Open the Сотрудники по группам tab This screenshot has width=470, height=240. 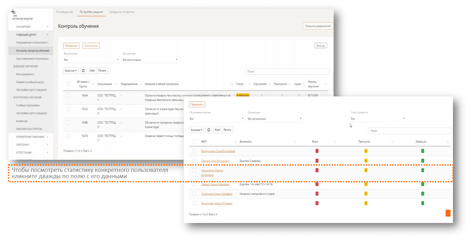pos(122,12)
